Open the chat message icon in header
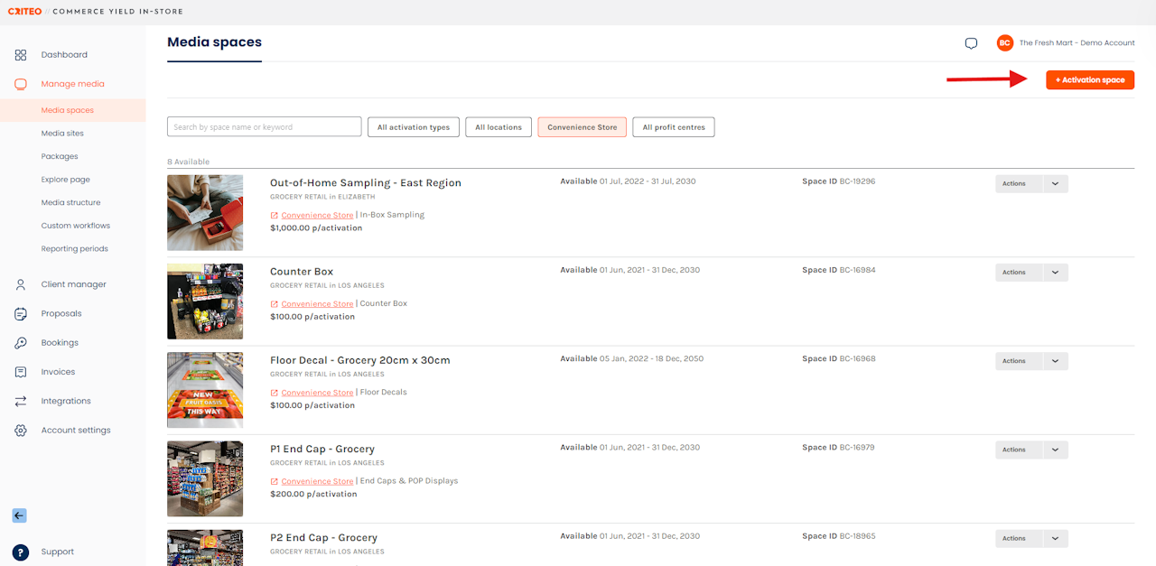 971,43
